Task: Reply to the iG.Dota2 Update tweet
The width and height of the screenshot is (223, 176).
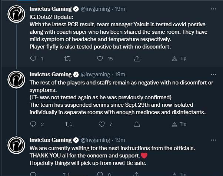Action: 33,59
